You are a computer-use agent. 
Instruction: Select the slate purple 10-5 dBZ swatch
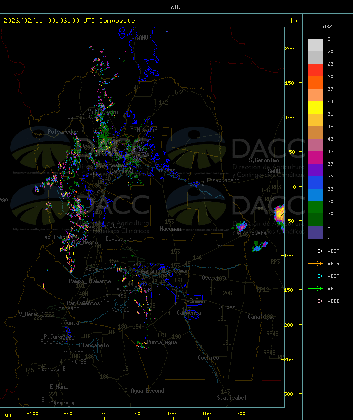pos(315,232)
